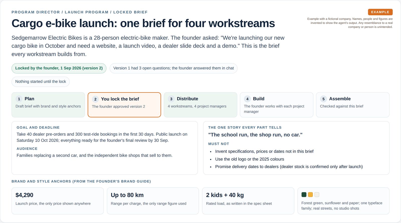Open step 4 Build card
The image size is (401, 223).
coord(276,105)
